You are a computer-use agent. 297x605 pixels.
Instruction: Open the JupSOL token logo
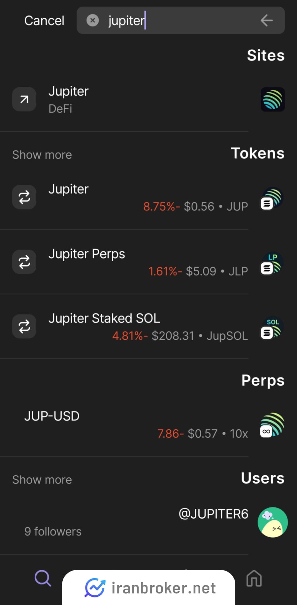coord(272,328)
